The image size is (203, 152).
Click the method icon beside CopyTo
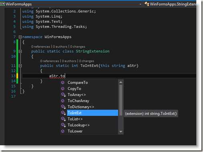click(x=63, y=88)
